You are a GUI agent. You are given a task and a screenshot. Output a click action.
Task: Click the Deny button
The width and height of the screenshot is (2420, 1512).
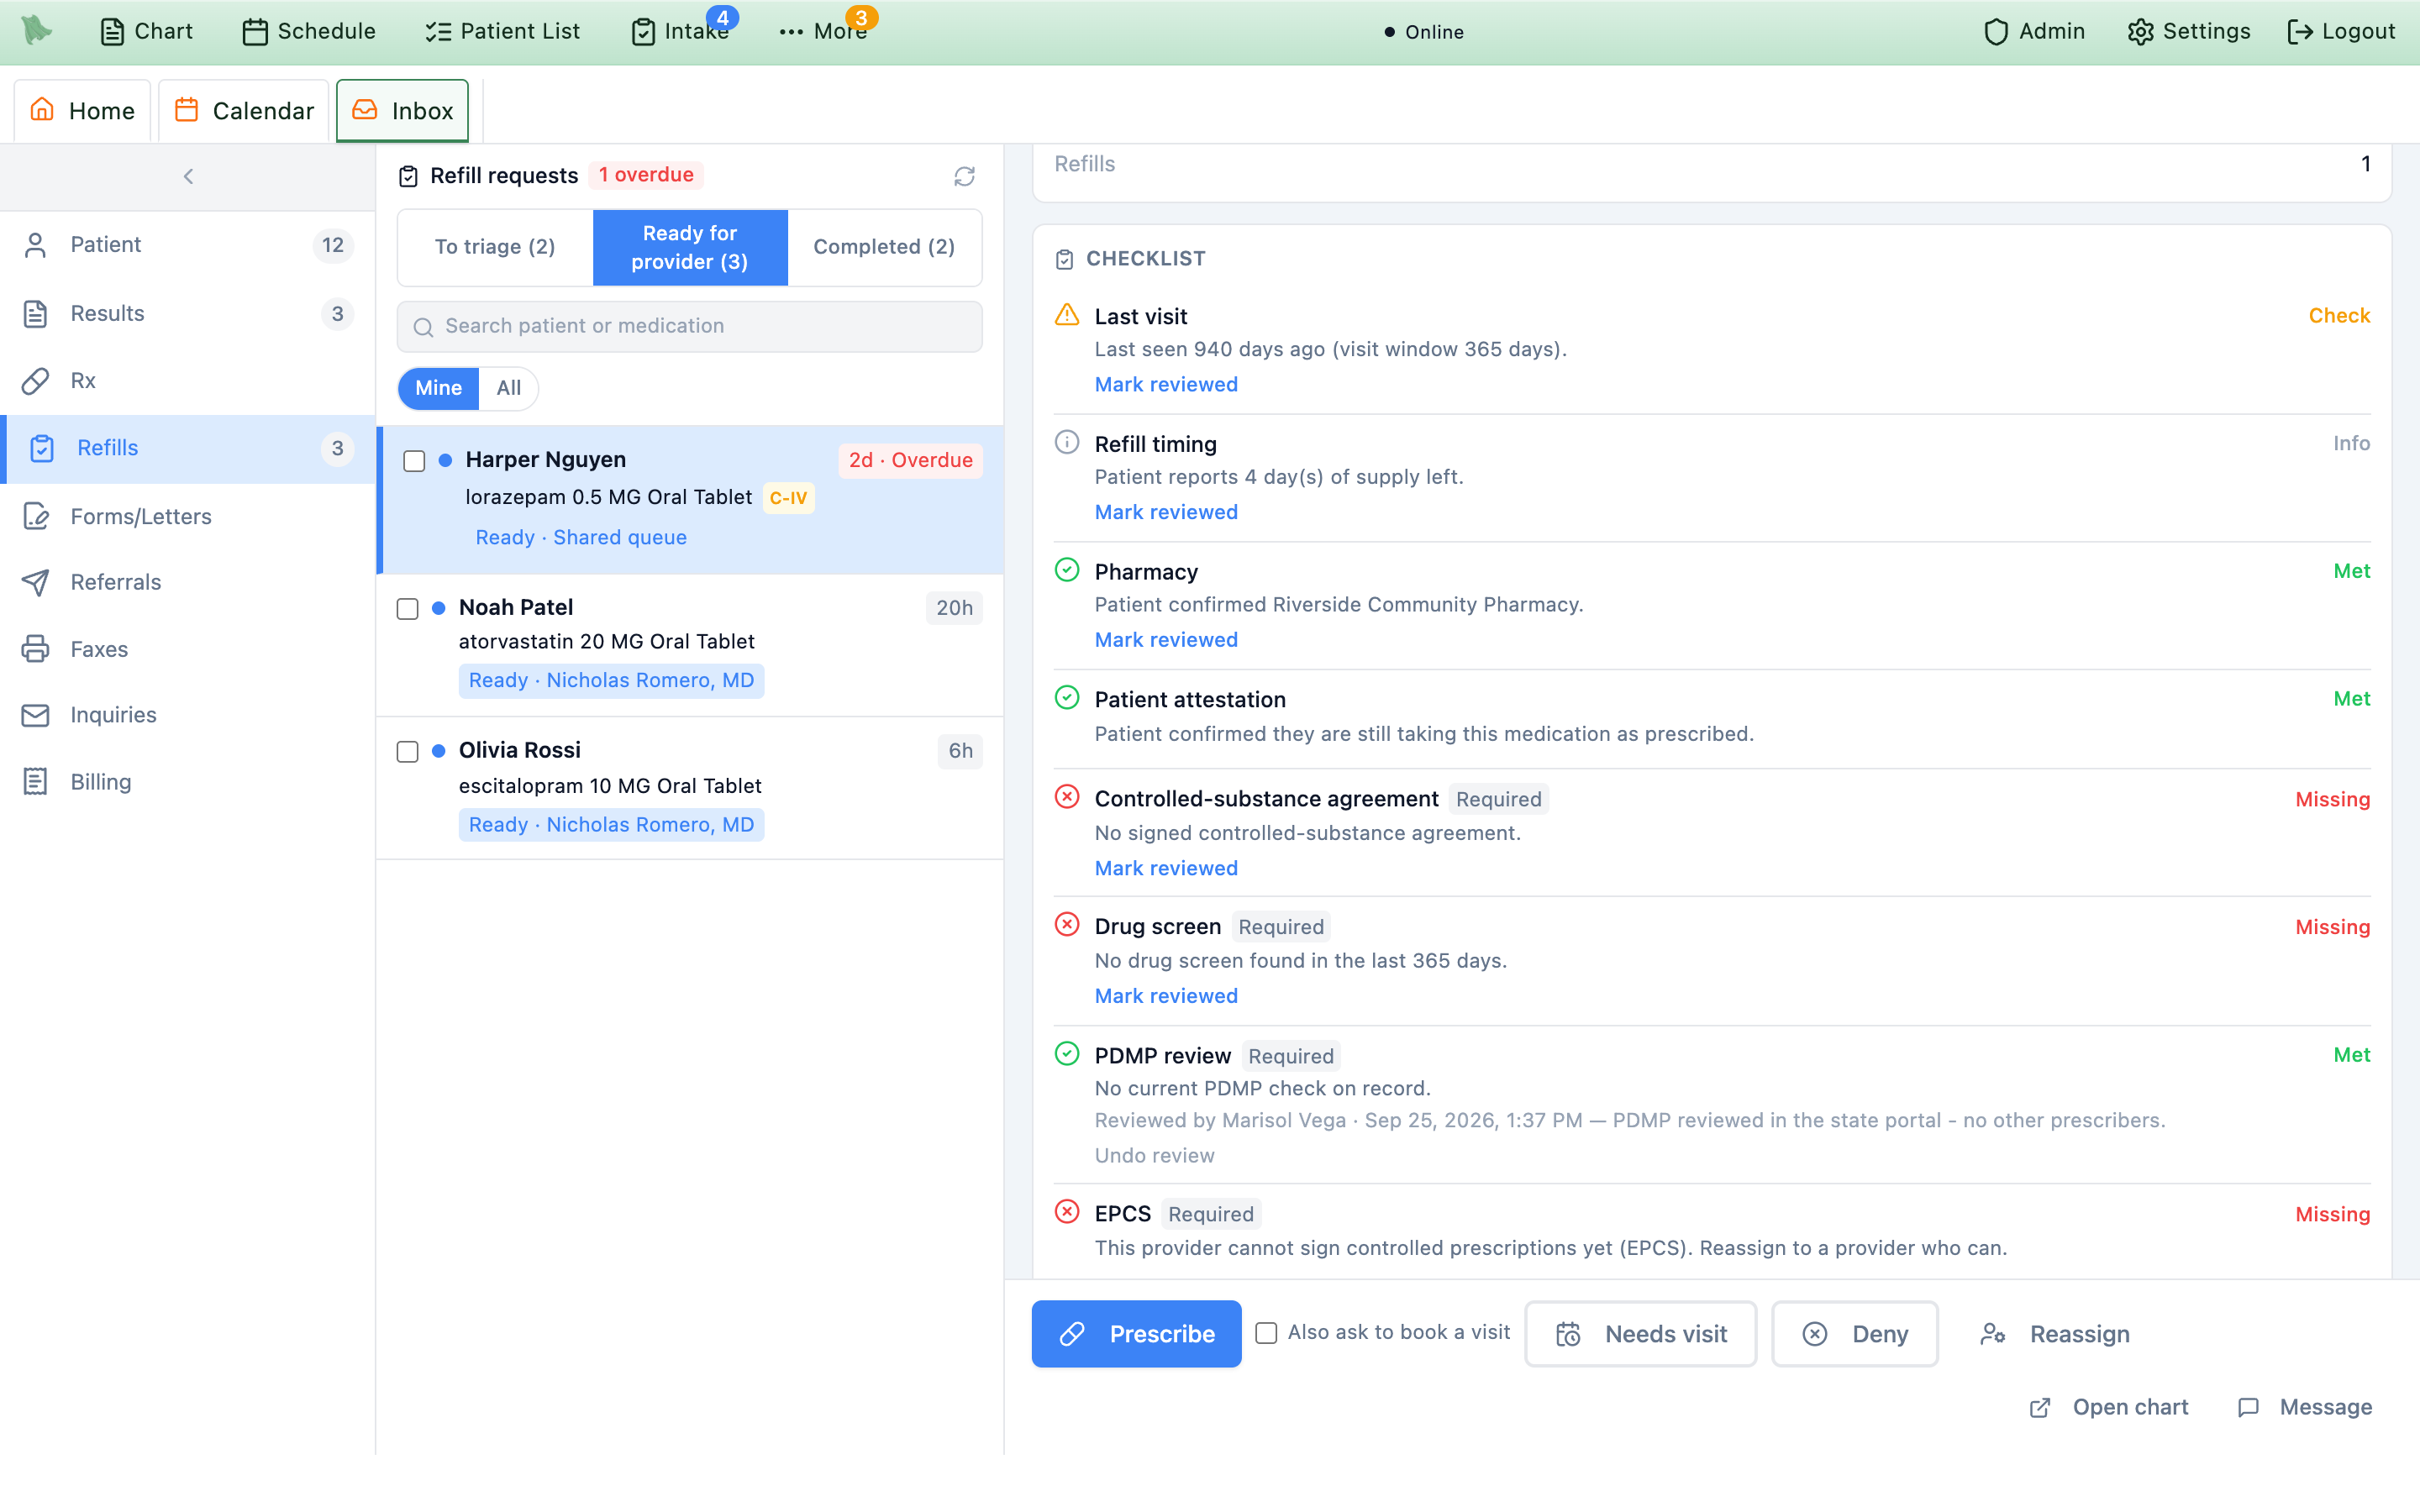click(1854, 1334)
